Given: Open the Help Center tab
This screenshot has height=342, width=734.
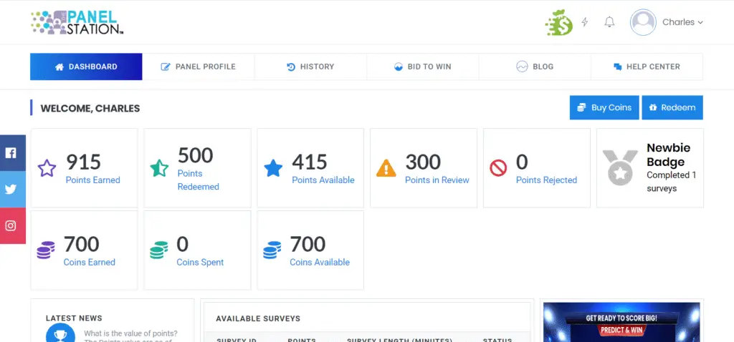Looking at the screenshot, I should pos(647,67).
